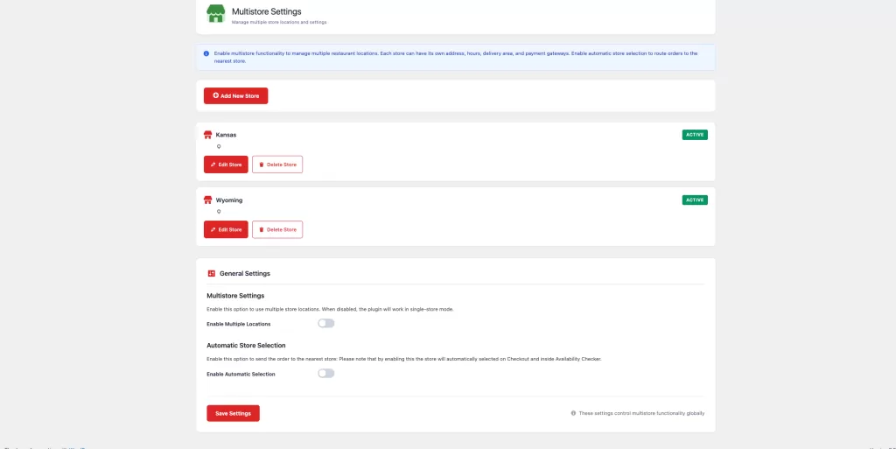Click the info icon beside the global settings note
Viewport: 896px width, 449px height.
[573, 413]
